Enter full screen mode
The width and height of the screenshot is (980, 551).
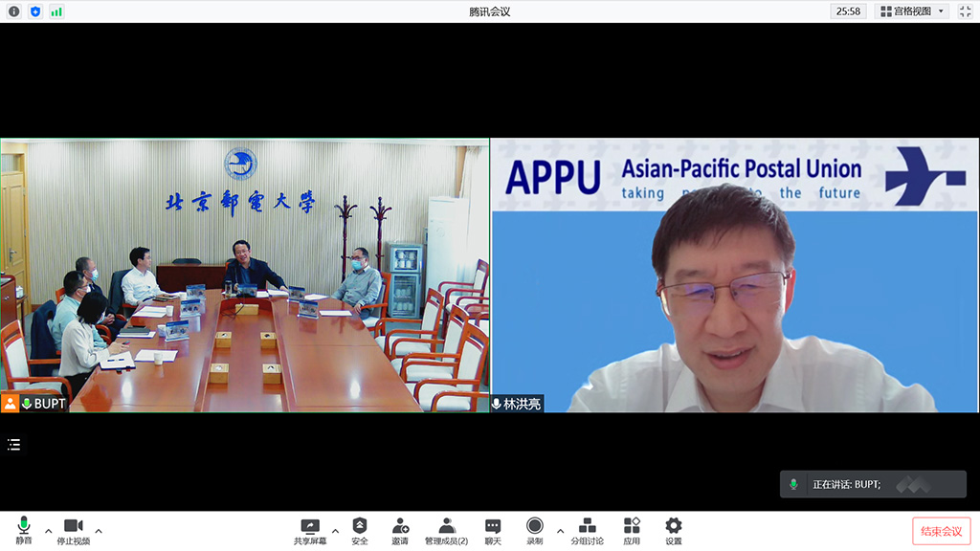965,11
